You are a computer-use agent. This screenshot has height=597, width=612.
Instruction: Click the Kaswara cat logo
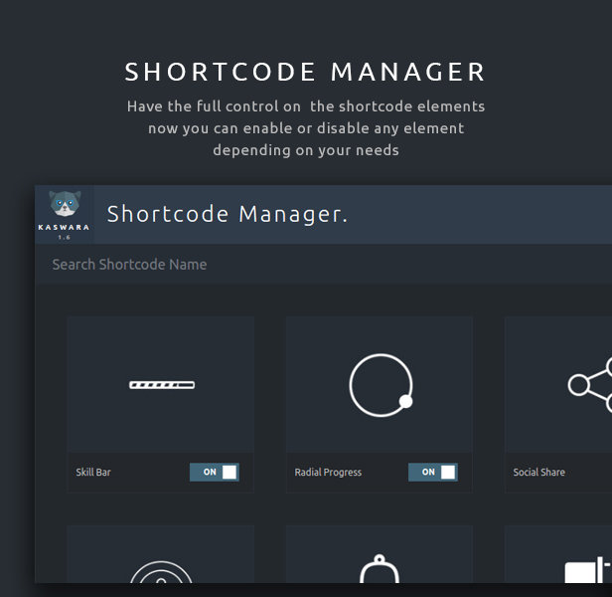65,203
